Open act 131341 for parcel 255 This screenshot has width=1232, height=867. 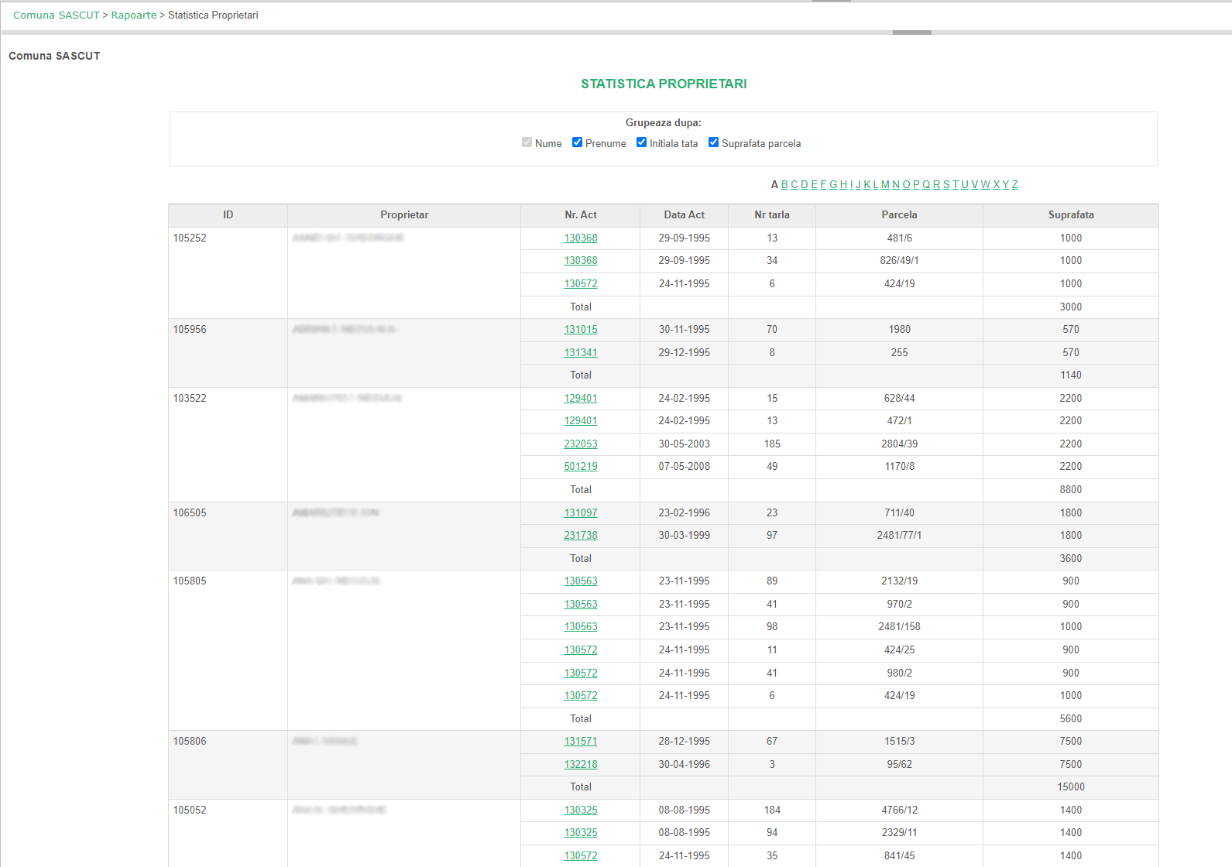581,353
